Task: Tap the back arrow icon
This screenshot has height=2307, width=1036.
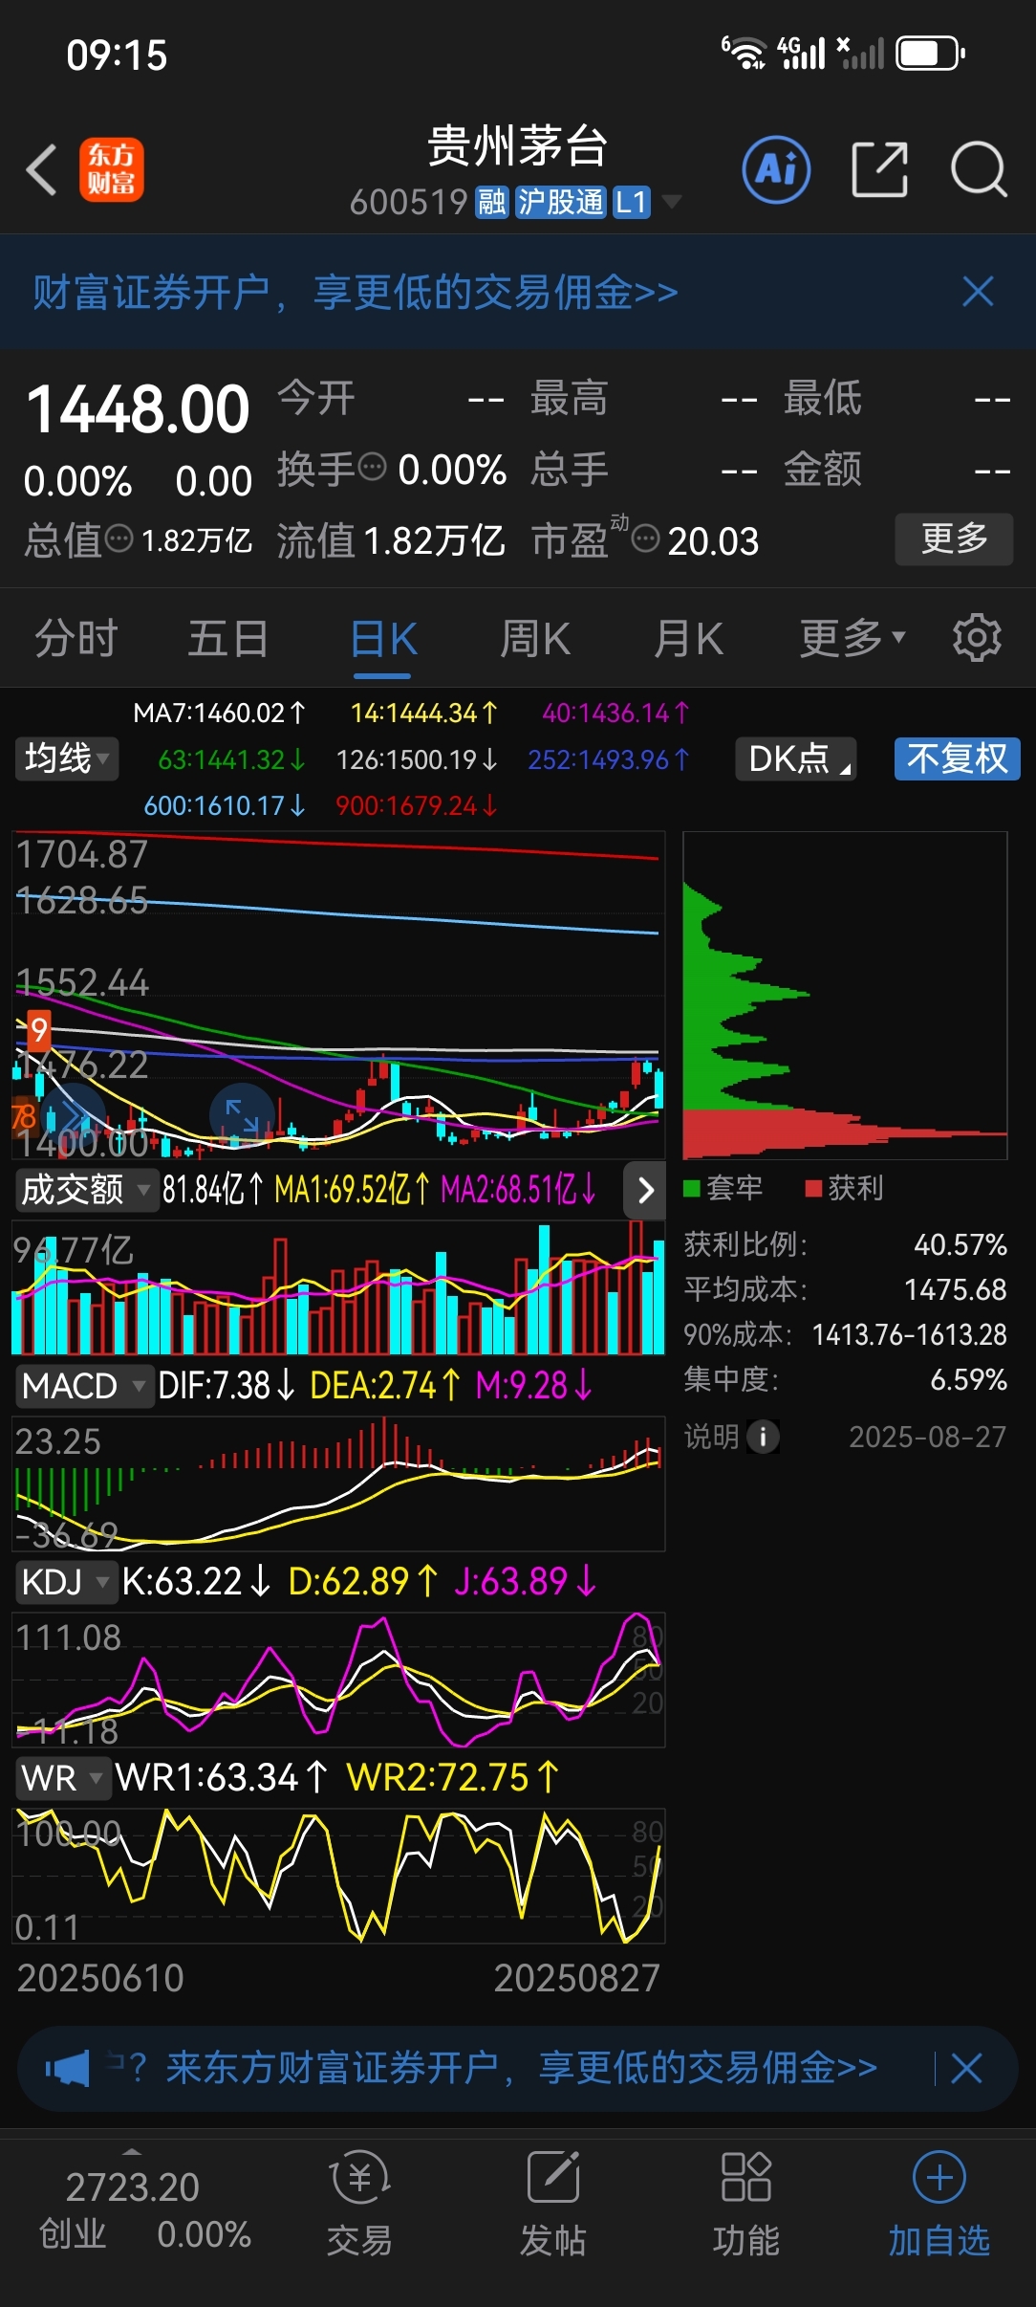Action: (42, 170)
